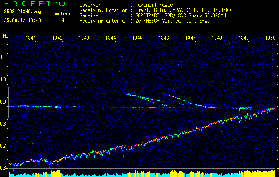Click the Ogaki, Gifu, JAPAN coordinates text
The image size is (279, 177).
tap(183, 10)
